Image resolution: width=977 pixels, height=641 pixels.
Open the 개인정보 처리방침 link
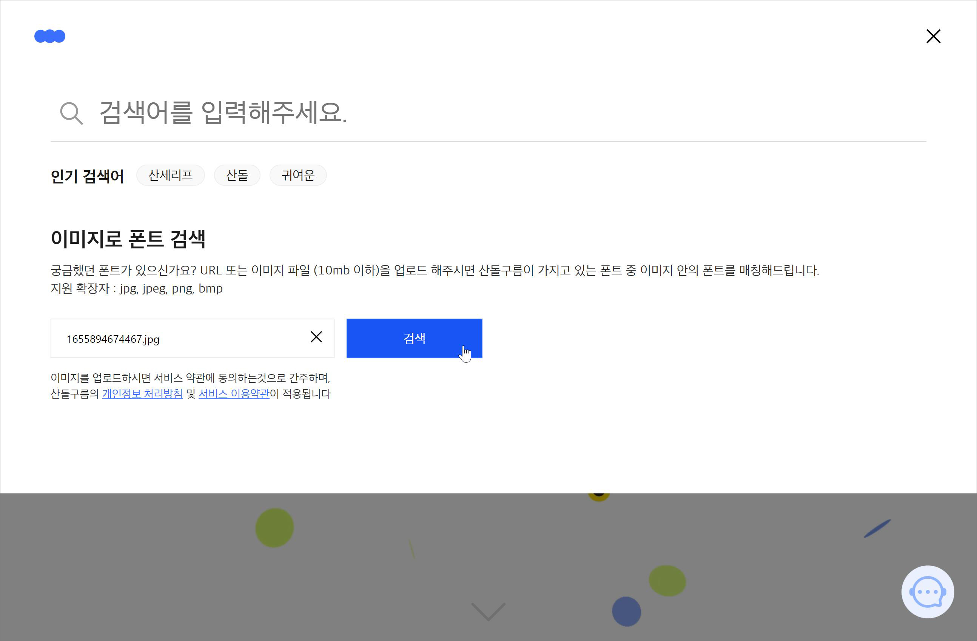[142, 393]
